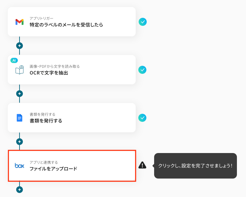Click the AI badge on OCR card
Viewport: 246px width, 197px height.
tap(14, 60)
